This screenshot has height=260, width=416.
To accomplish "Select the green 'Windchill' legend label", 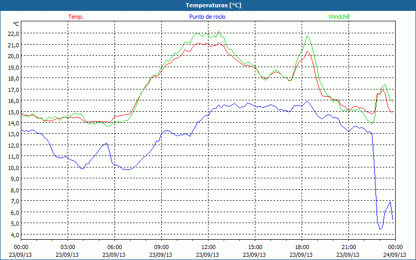I will point(339,17).
